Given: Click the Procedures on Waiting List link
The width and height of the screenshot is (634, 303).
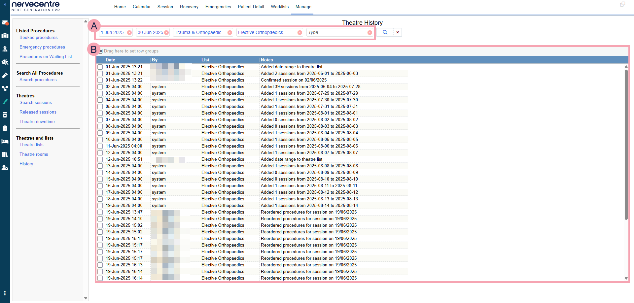Looking at the screenshot, I should coord(46,56).
